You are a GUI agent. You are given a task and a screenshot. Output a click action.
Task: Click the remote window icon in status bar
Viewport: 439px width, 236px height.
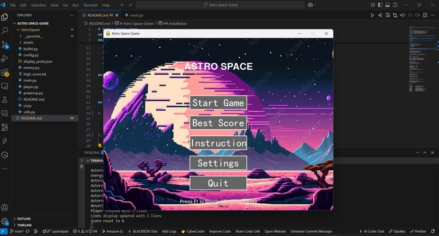[3, 232]
